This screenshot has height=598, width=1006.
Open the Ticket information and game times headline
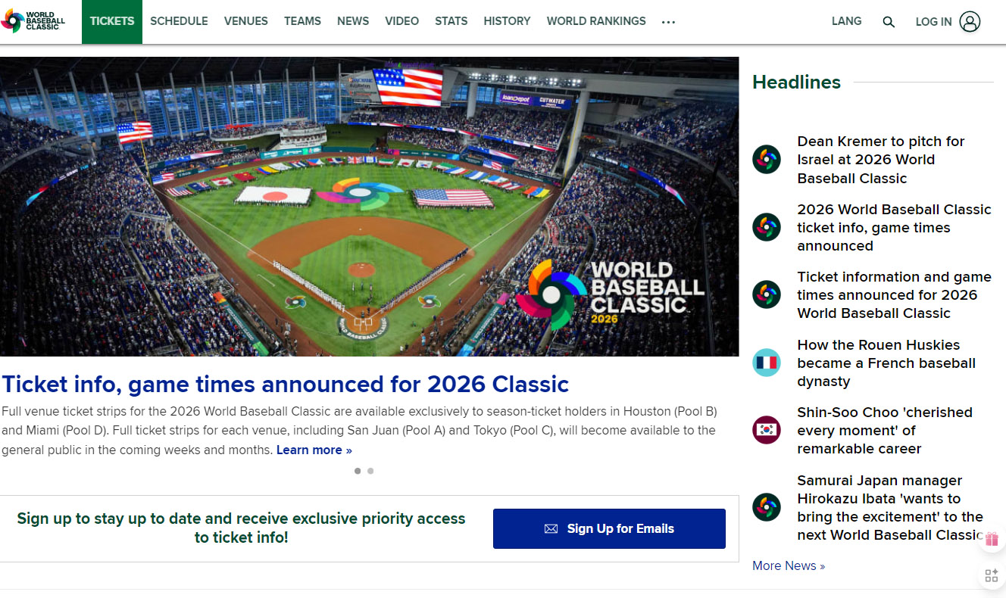(894, 295)
